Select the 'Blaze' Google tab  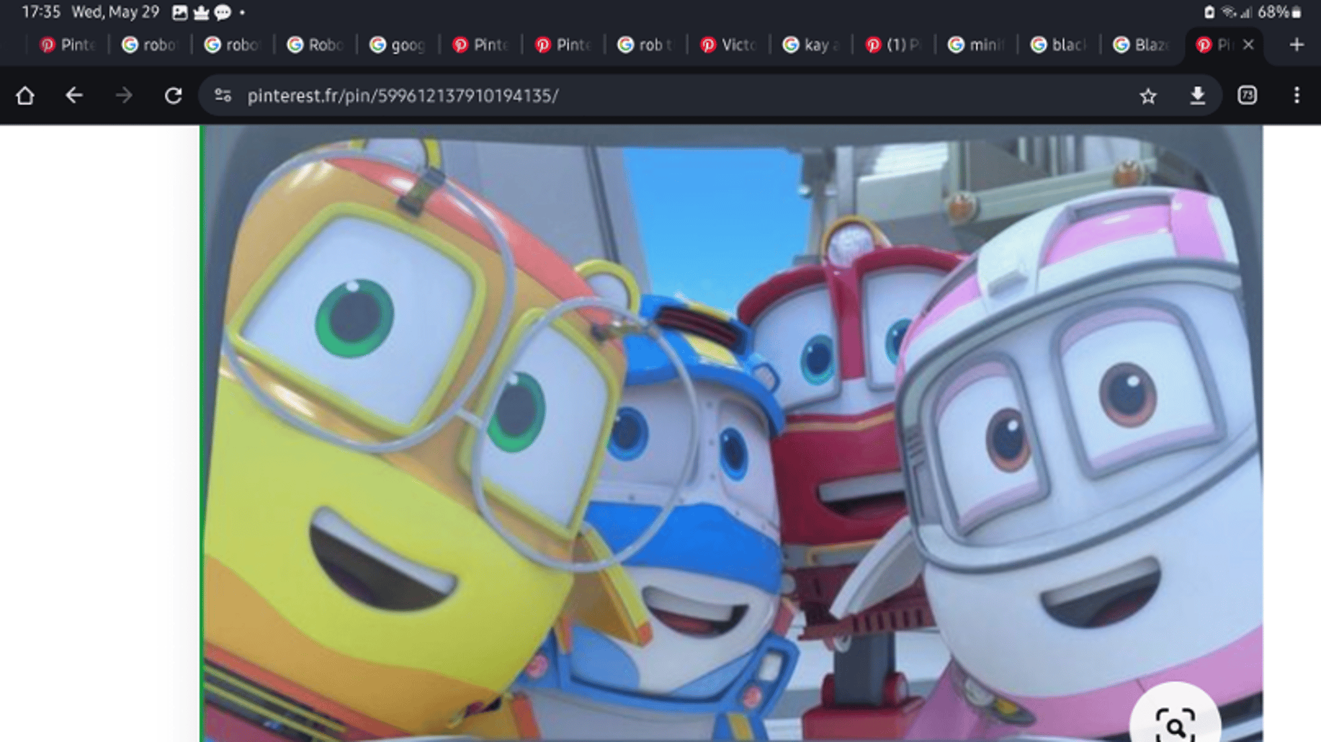[x=1141, y=45]
